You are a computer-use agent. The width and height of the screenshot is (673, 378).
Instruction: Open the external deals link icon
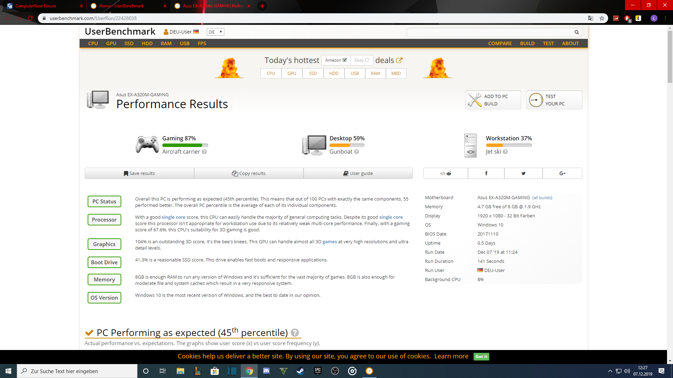coord(399,60)
